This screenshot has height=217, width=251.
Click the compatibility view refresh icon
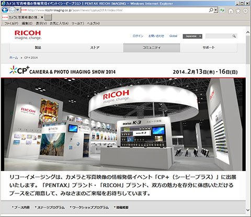(x=222, y=10)
